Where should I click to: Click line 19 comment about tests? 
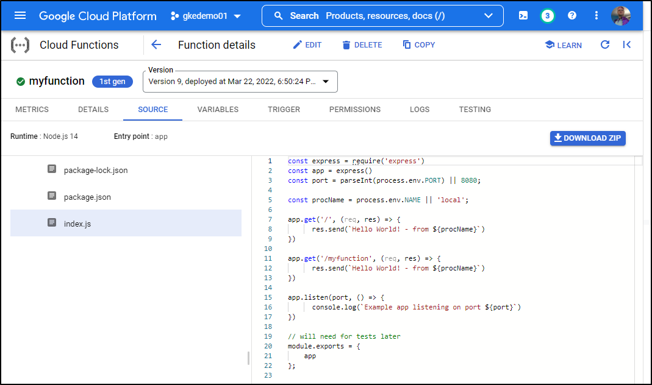pyautogui.click(x=344, y=336)
